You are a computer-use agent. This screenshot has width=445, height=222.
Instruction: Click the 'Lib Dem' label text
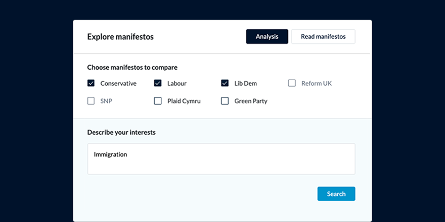(x=246, y=83)
